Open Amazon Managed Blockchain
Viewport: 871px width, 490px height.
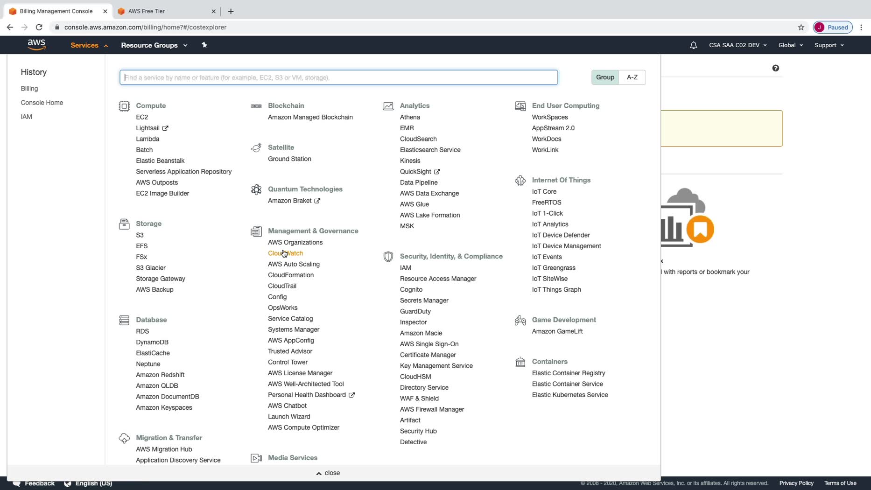pos(310,117)
